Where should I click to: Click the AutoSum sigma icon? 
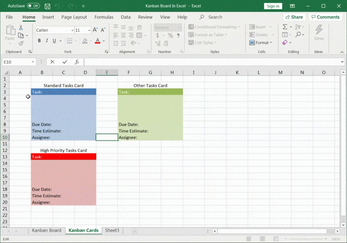pos(285,27)
